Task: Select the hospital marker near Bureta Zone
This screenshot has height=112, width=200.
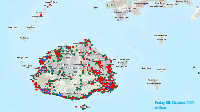Action: click(x=122, y=64)
